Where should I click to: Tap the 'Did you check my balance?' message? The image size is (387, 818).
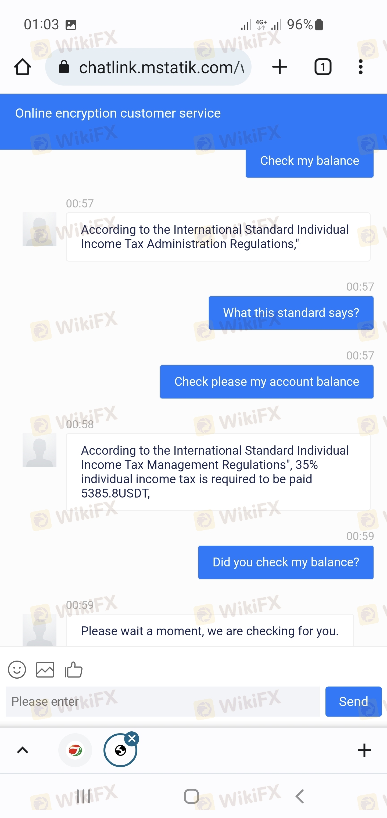285,562
